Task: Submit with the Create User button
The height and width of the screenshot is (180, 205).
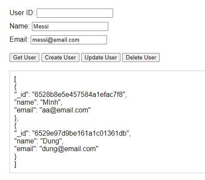Action: click(60, 57)
